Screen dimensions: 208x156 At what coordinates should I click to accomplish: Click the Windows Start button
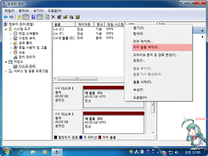(x=7, y=151)
